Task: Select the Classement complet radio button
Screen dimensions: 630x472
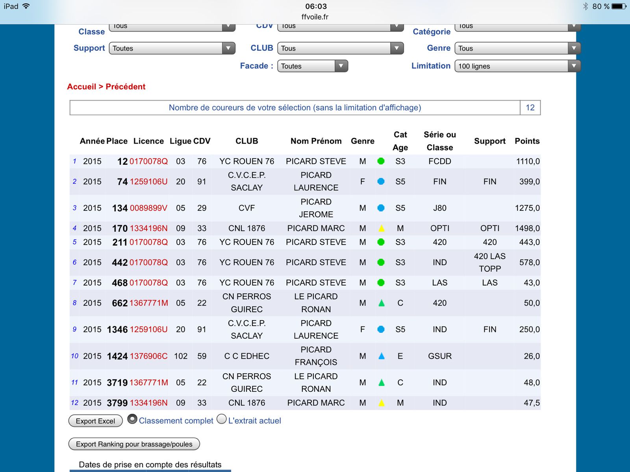Action: point(132,419)
